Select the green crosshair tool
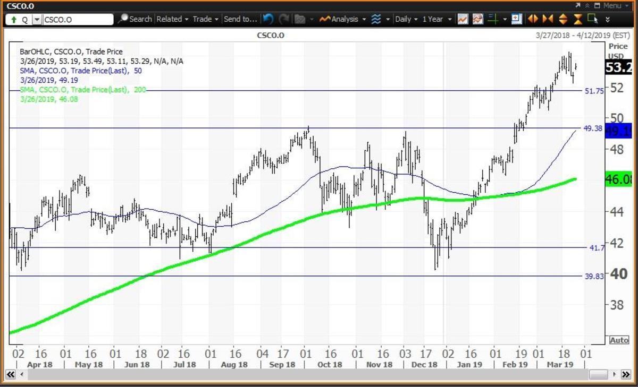638x387 pixels. pyautogui.click(x=494, y=19)
